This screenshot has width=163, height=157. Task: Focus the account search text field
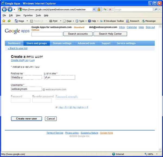[x=47, y=34]
